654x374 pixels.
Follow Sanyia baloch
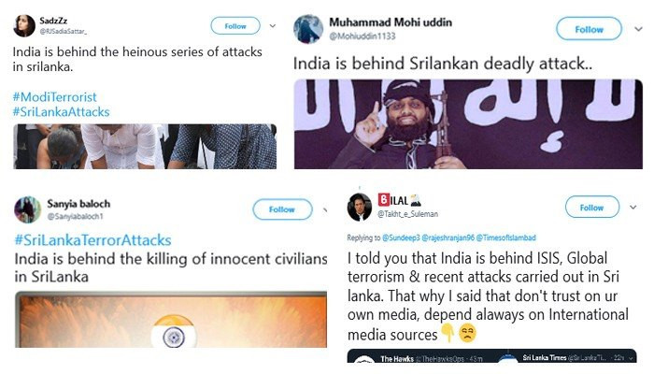pos(282,209)
